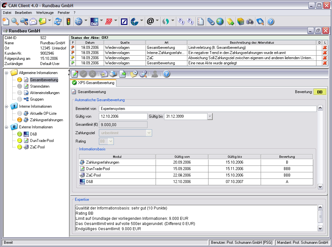This screenshot has height=247, width=332.
Task: Open dropdown arrow next to the @ icon
Action: (157, 20)
